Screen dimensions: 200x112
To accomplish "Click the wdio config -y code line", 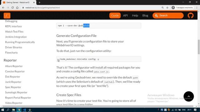I will point(99,59).
